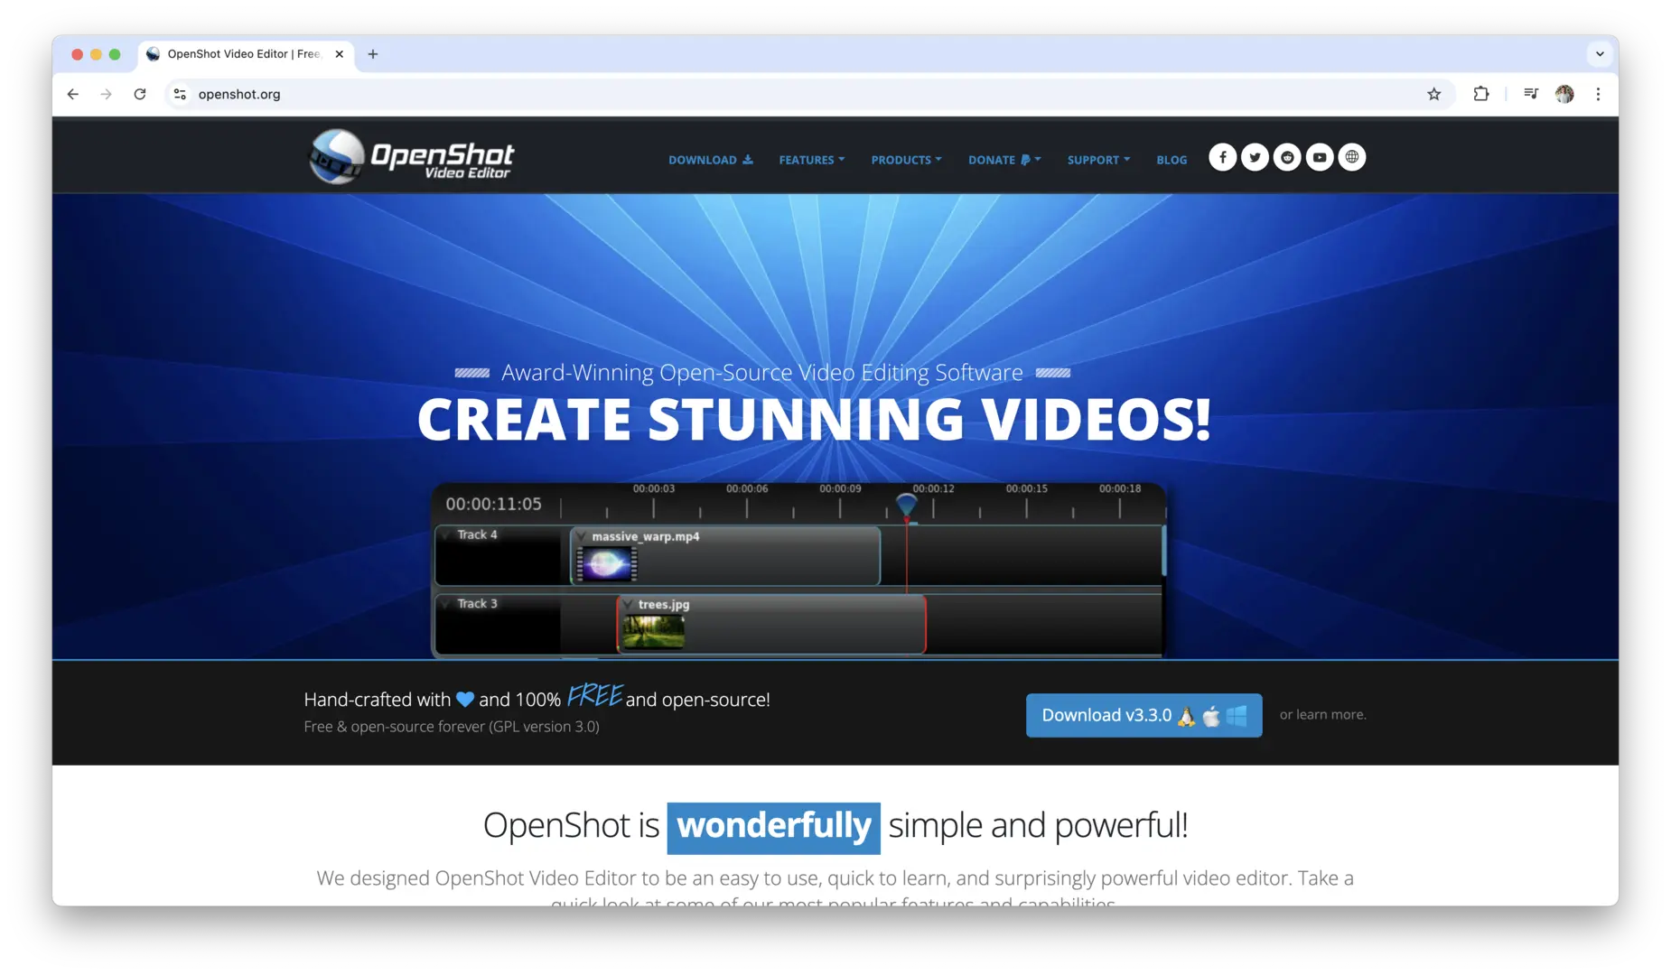Screen dimensions: 1671x975
Task: Close the OpenShot Video Editor tab
Action: coord(340,54)
